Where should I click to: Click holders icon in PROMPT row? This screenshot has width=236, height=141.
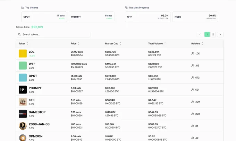[193, 90]
